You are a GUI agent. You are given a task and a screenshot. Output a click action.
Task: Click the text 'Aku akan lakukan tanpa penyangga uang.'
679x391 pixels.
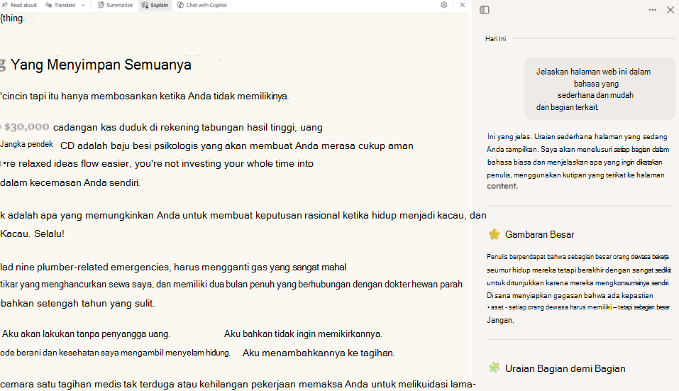pos(86,334)
